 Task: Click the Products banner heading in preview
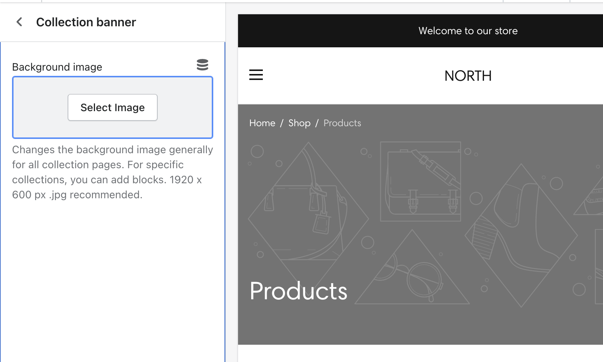pyautogui.click(x=298, y=291)
